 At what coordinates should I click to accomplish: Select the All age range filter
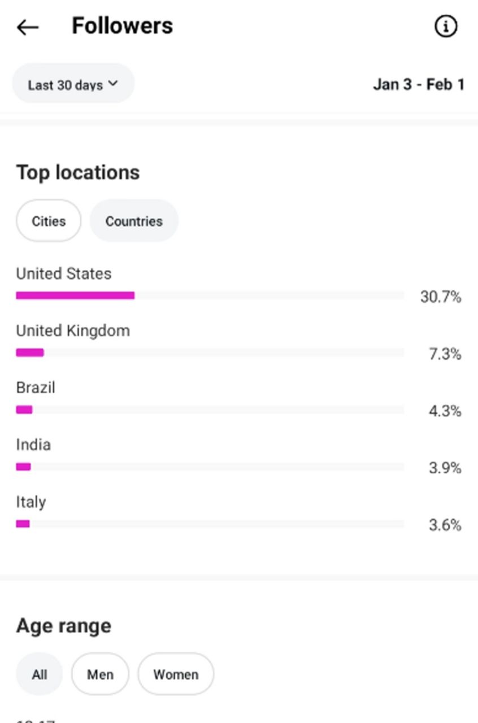point(40,674)
